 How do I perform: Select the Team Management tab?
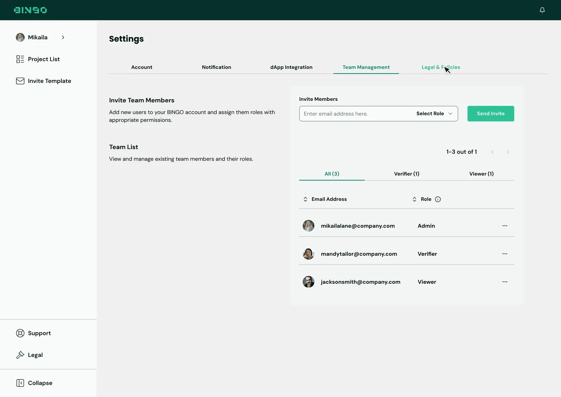tap(366, 67)
